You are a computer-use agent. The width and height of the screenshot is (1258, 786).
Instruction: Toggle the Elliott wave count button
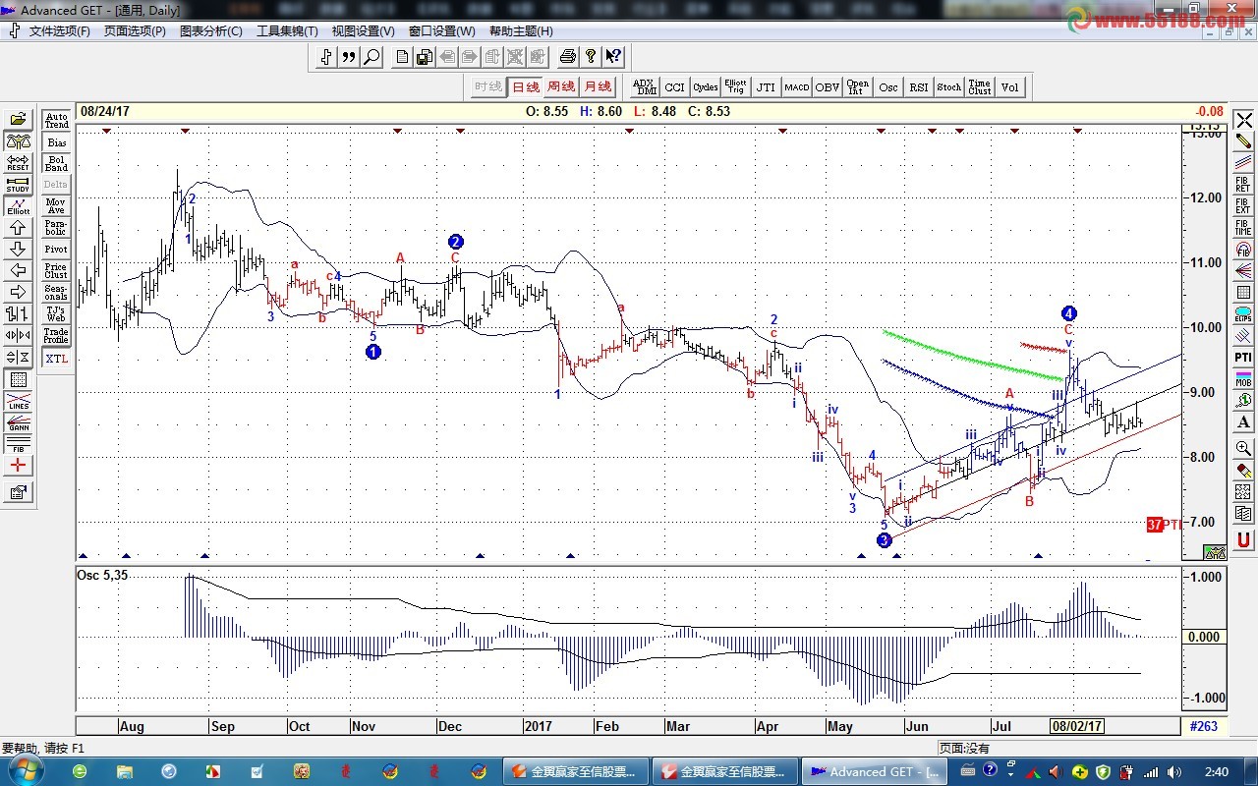tap(18, 206)
